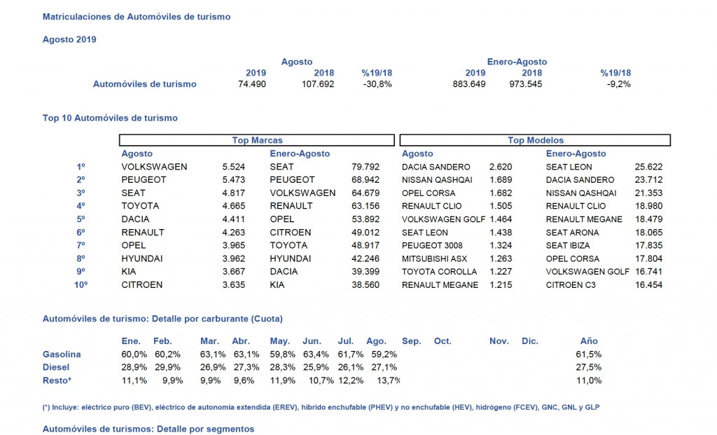717x435 pixels.
Task: Select the 'Resto*' row label
Action: click(x=57, y=380)
